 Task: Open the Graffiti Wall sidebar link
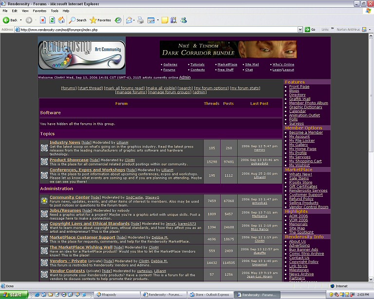(x=299, y=99)
